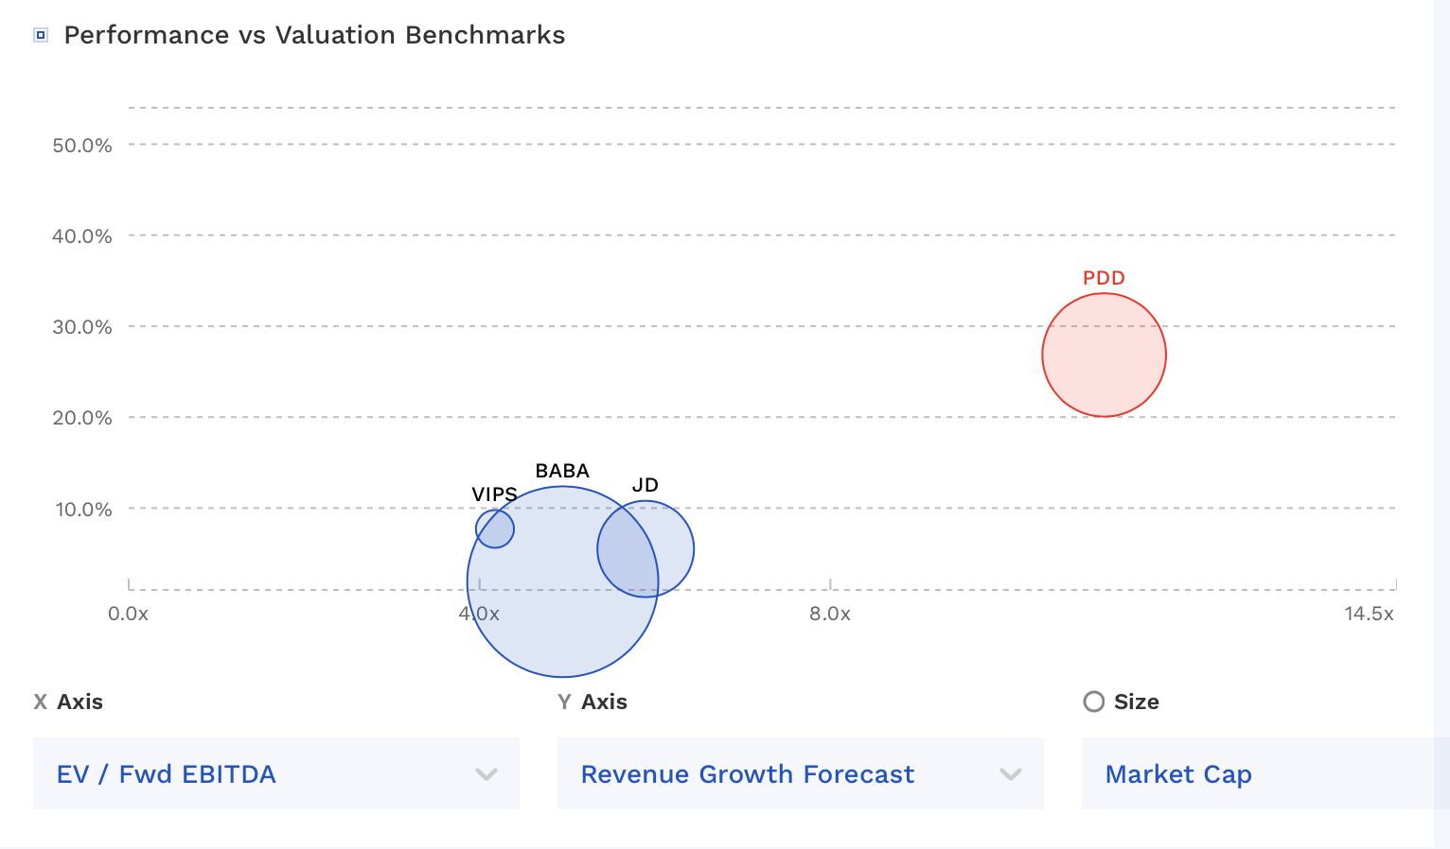This screenshot has height=849, width=1450.
Task: Click the 14.5x axis tick label
Action: click(x=1369, y=614)
